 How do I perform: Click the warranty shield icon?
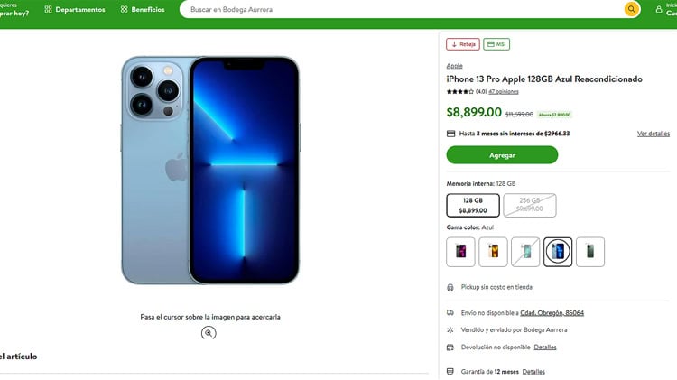pos(450,371)
